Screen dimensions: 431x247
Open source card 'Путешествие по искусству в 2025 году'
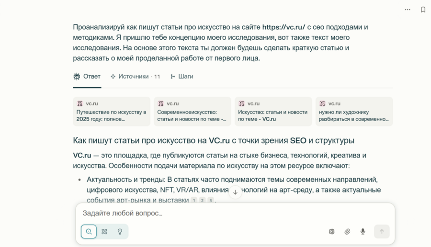tap(113, 112)
